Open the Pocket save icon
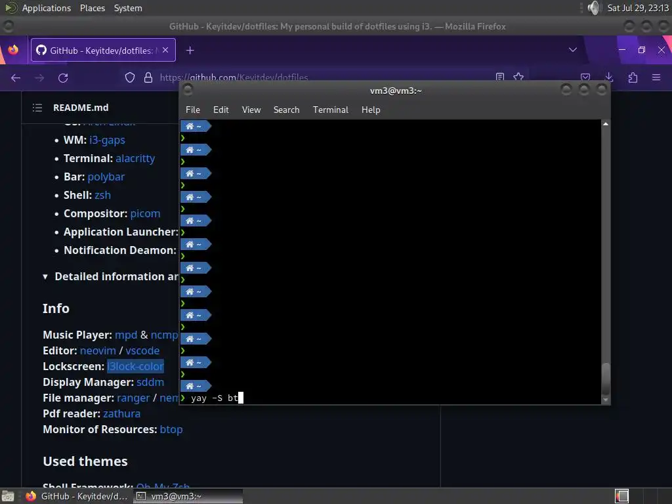 (585, 77)
